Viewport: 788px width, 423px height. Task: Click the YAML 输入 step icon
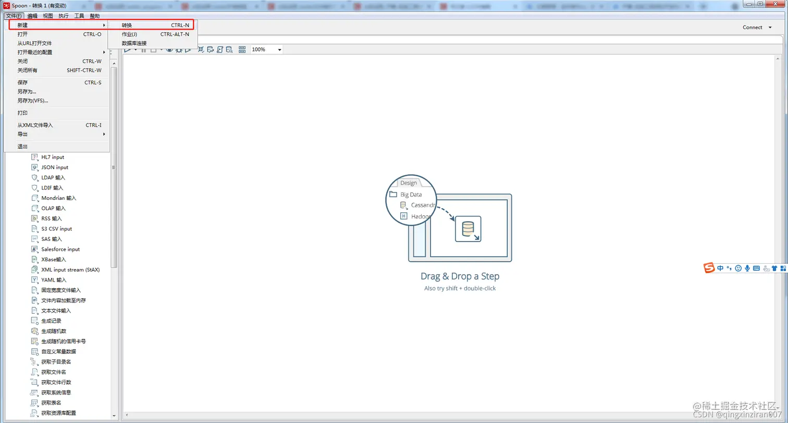[x=34, y=279]
